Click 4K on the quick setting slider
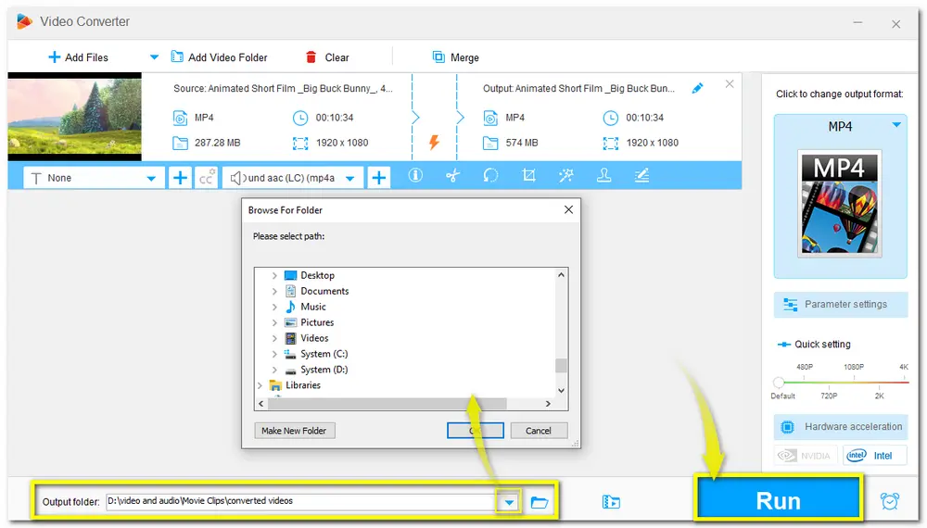927x528 pixels. [903, 367]
